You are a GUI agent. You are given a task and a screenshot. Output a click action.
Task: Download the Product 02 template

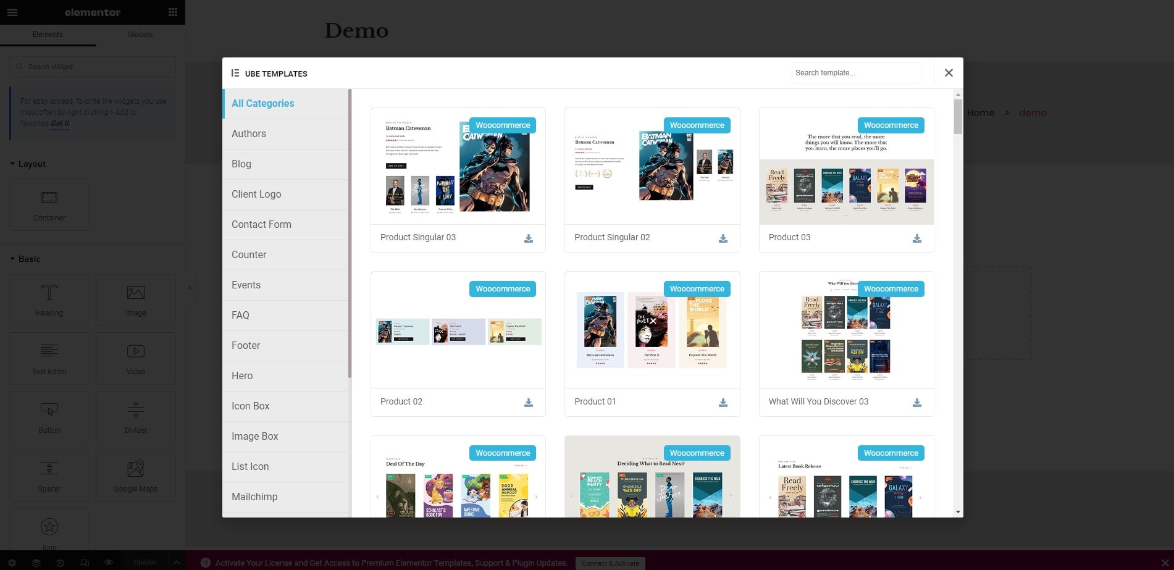pyautogui.click(x=529, y=403)
